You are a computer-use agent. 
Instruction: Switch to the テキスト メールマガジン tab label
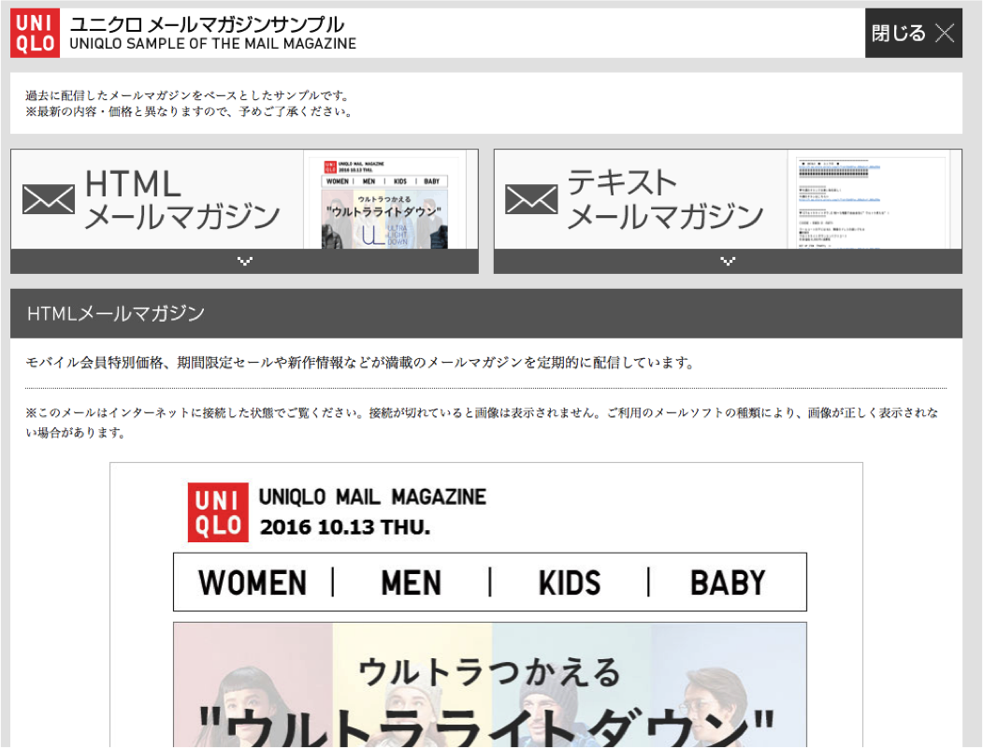(664, 199)
